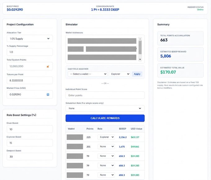Click the Diver Boost input field
Viewport: 211px width, 180px height.
pos(29,129)
